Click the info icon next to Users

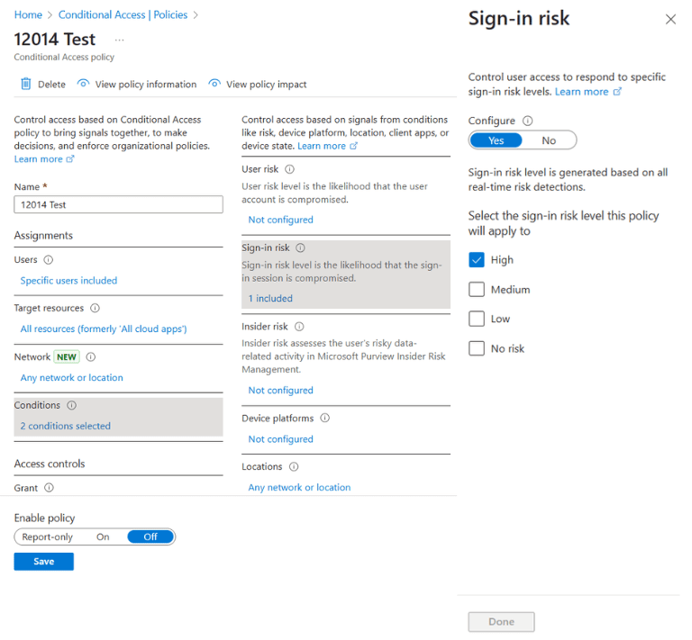(x=49, y=260)
